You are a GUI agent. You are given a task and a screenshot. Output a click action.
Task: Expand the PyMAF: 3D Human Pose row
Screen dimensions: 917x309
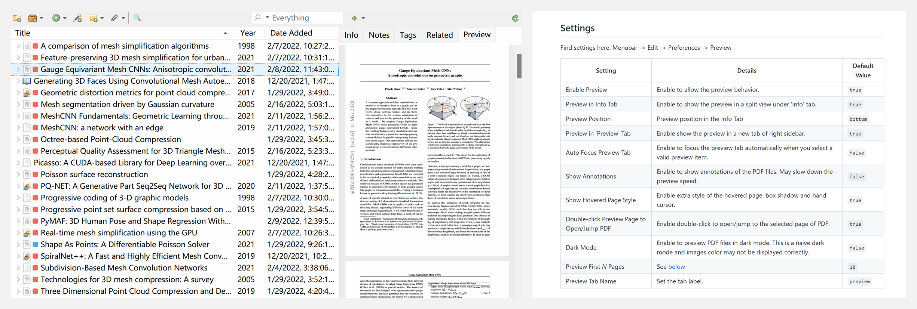click(x=18, y=221)
